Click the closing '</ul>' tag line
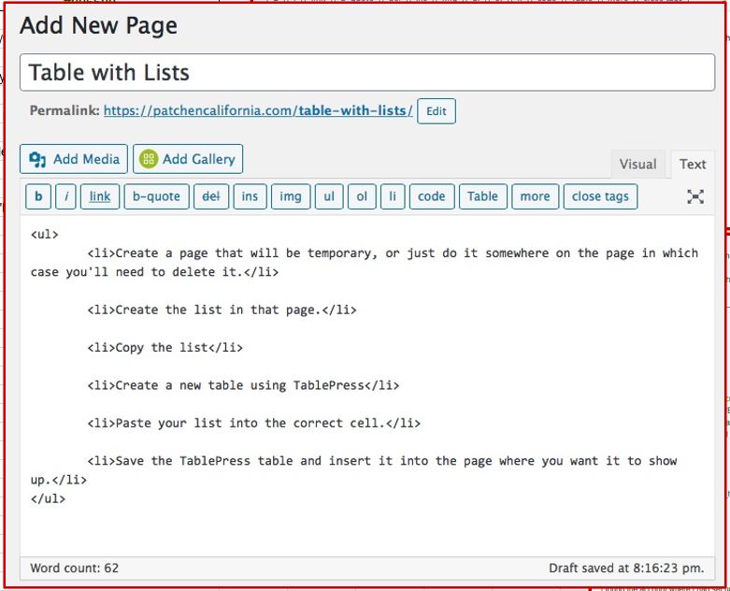Viewport: 730px width, 591px height. coord(48,498)
